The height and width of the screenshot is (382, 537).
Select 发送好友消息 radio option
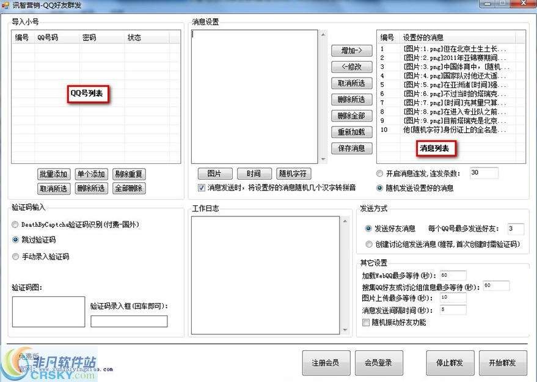tap(368, 228)
